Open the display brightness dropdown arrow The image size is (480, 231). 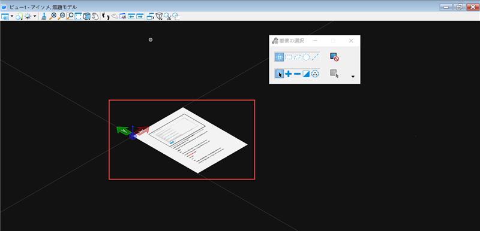(x=35, y=16)
